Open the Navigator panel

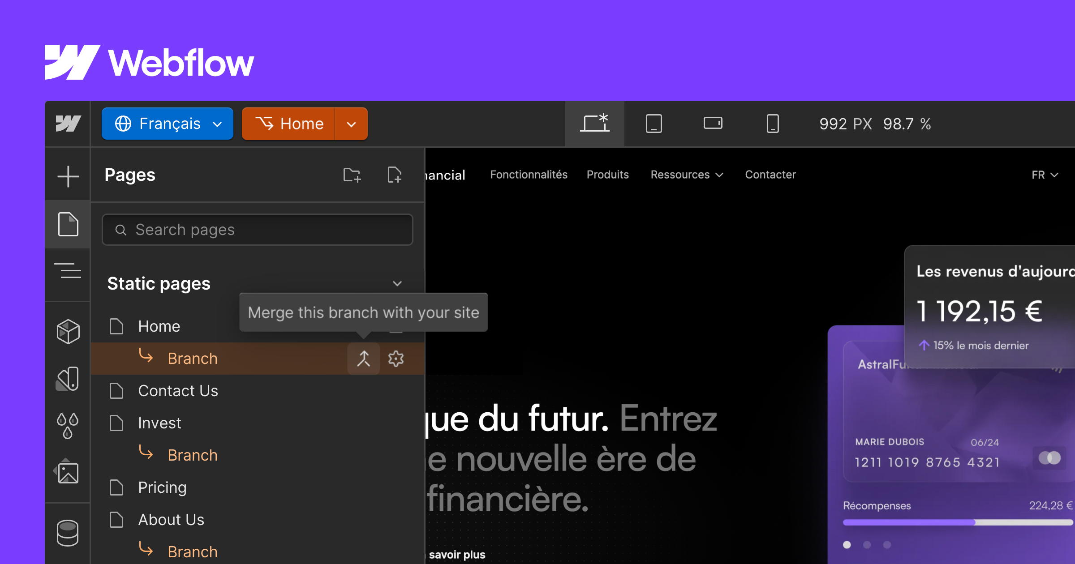click(68, 272)
